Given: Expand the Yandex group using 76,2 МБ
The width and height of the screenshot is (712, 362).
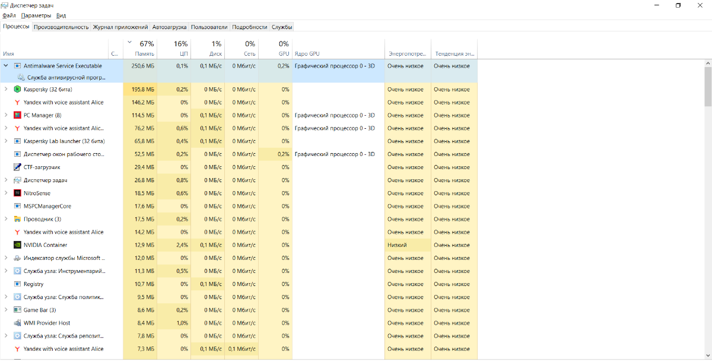Looking at the screenshot, I should coord(6,128).
